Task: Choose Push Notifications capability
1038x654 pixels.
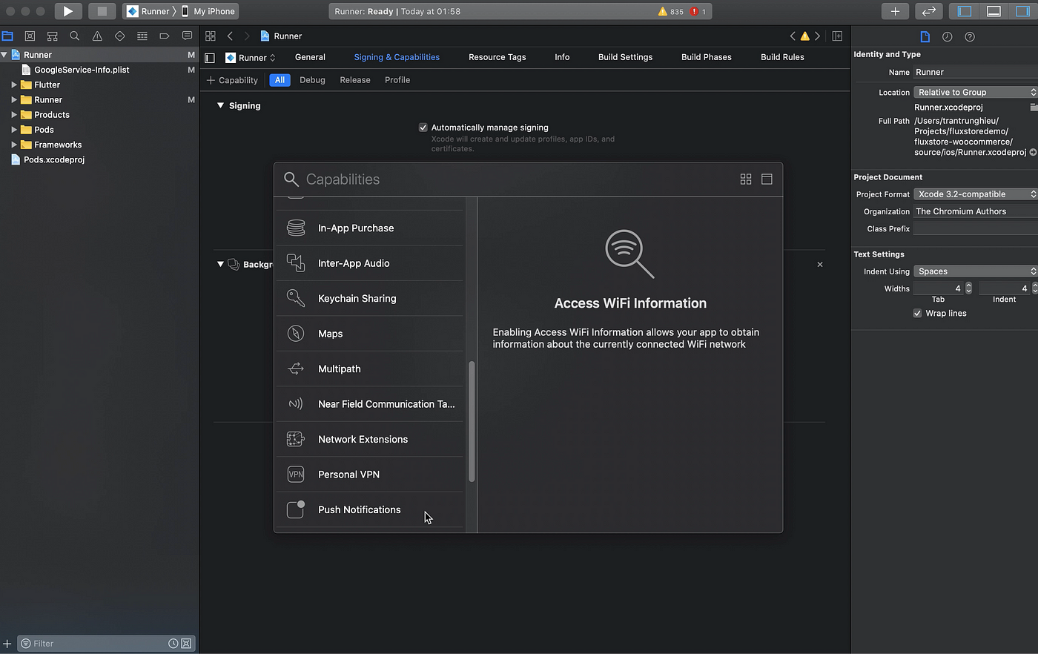Action: [370, 509]
